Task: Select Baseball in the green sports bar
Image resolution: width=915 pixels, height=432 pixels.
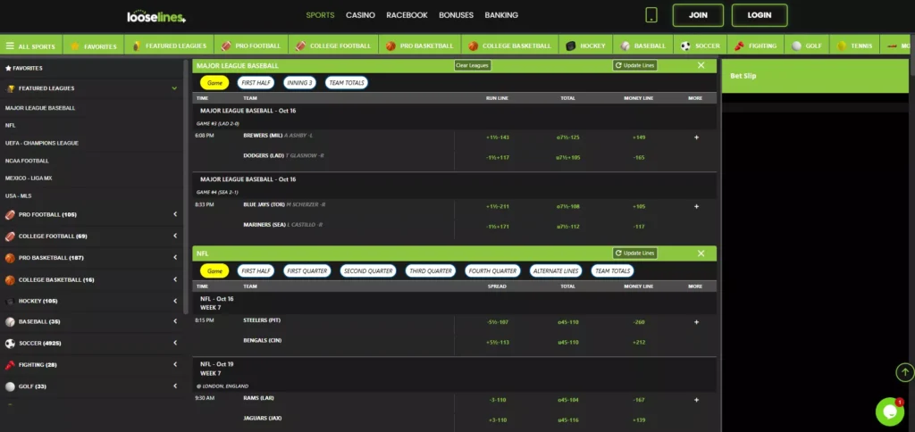Action: tap(642, 46)
